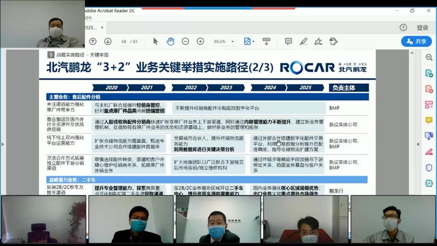The width and height of the screenshot is (437, 246).
Task: Click the 2025 timeline arrow header
Action: 305,87
